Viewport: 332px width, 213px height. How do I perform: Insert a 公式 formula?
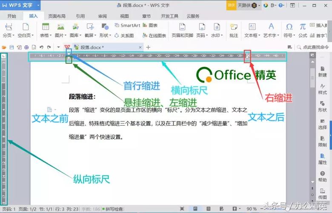(x=303, y=30)
